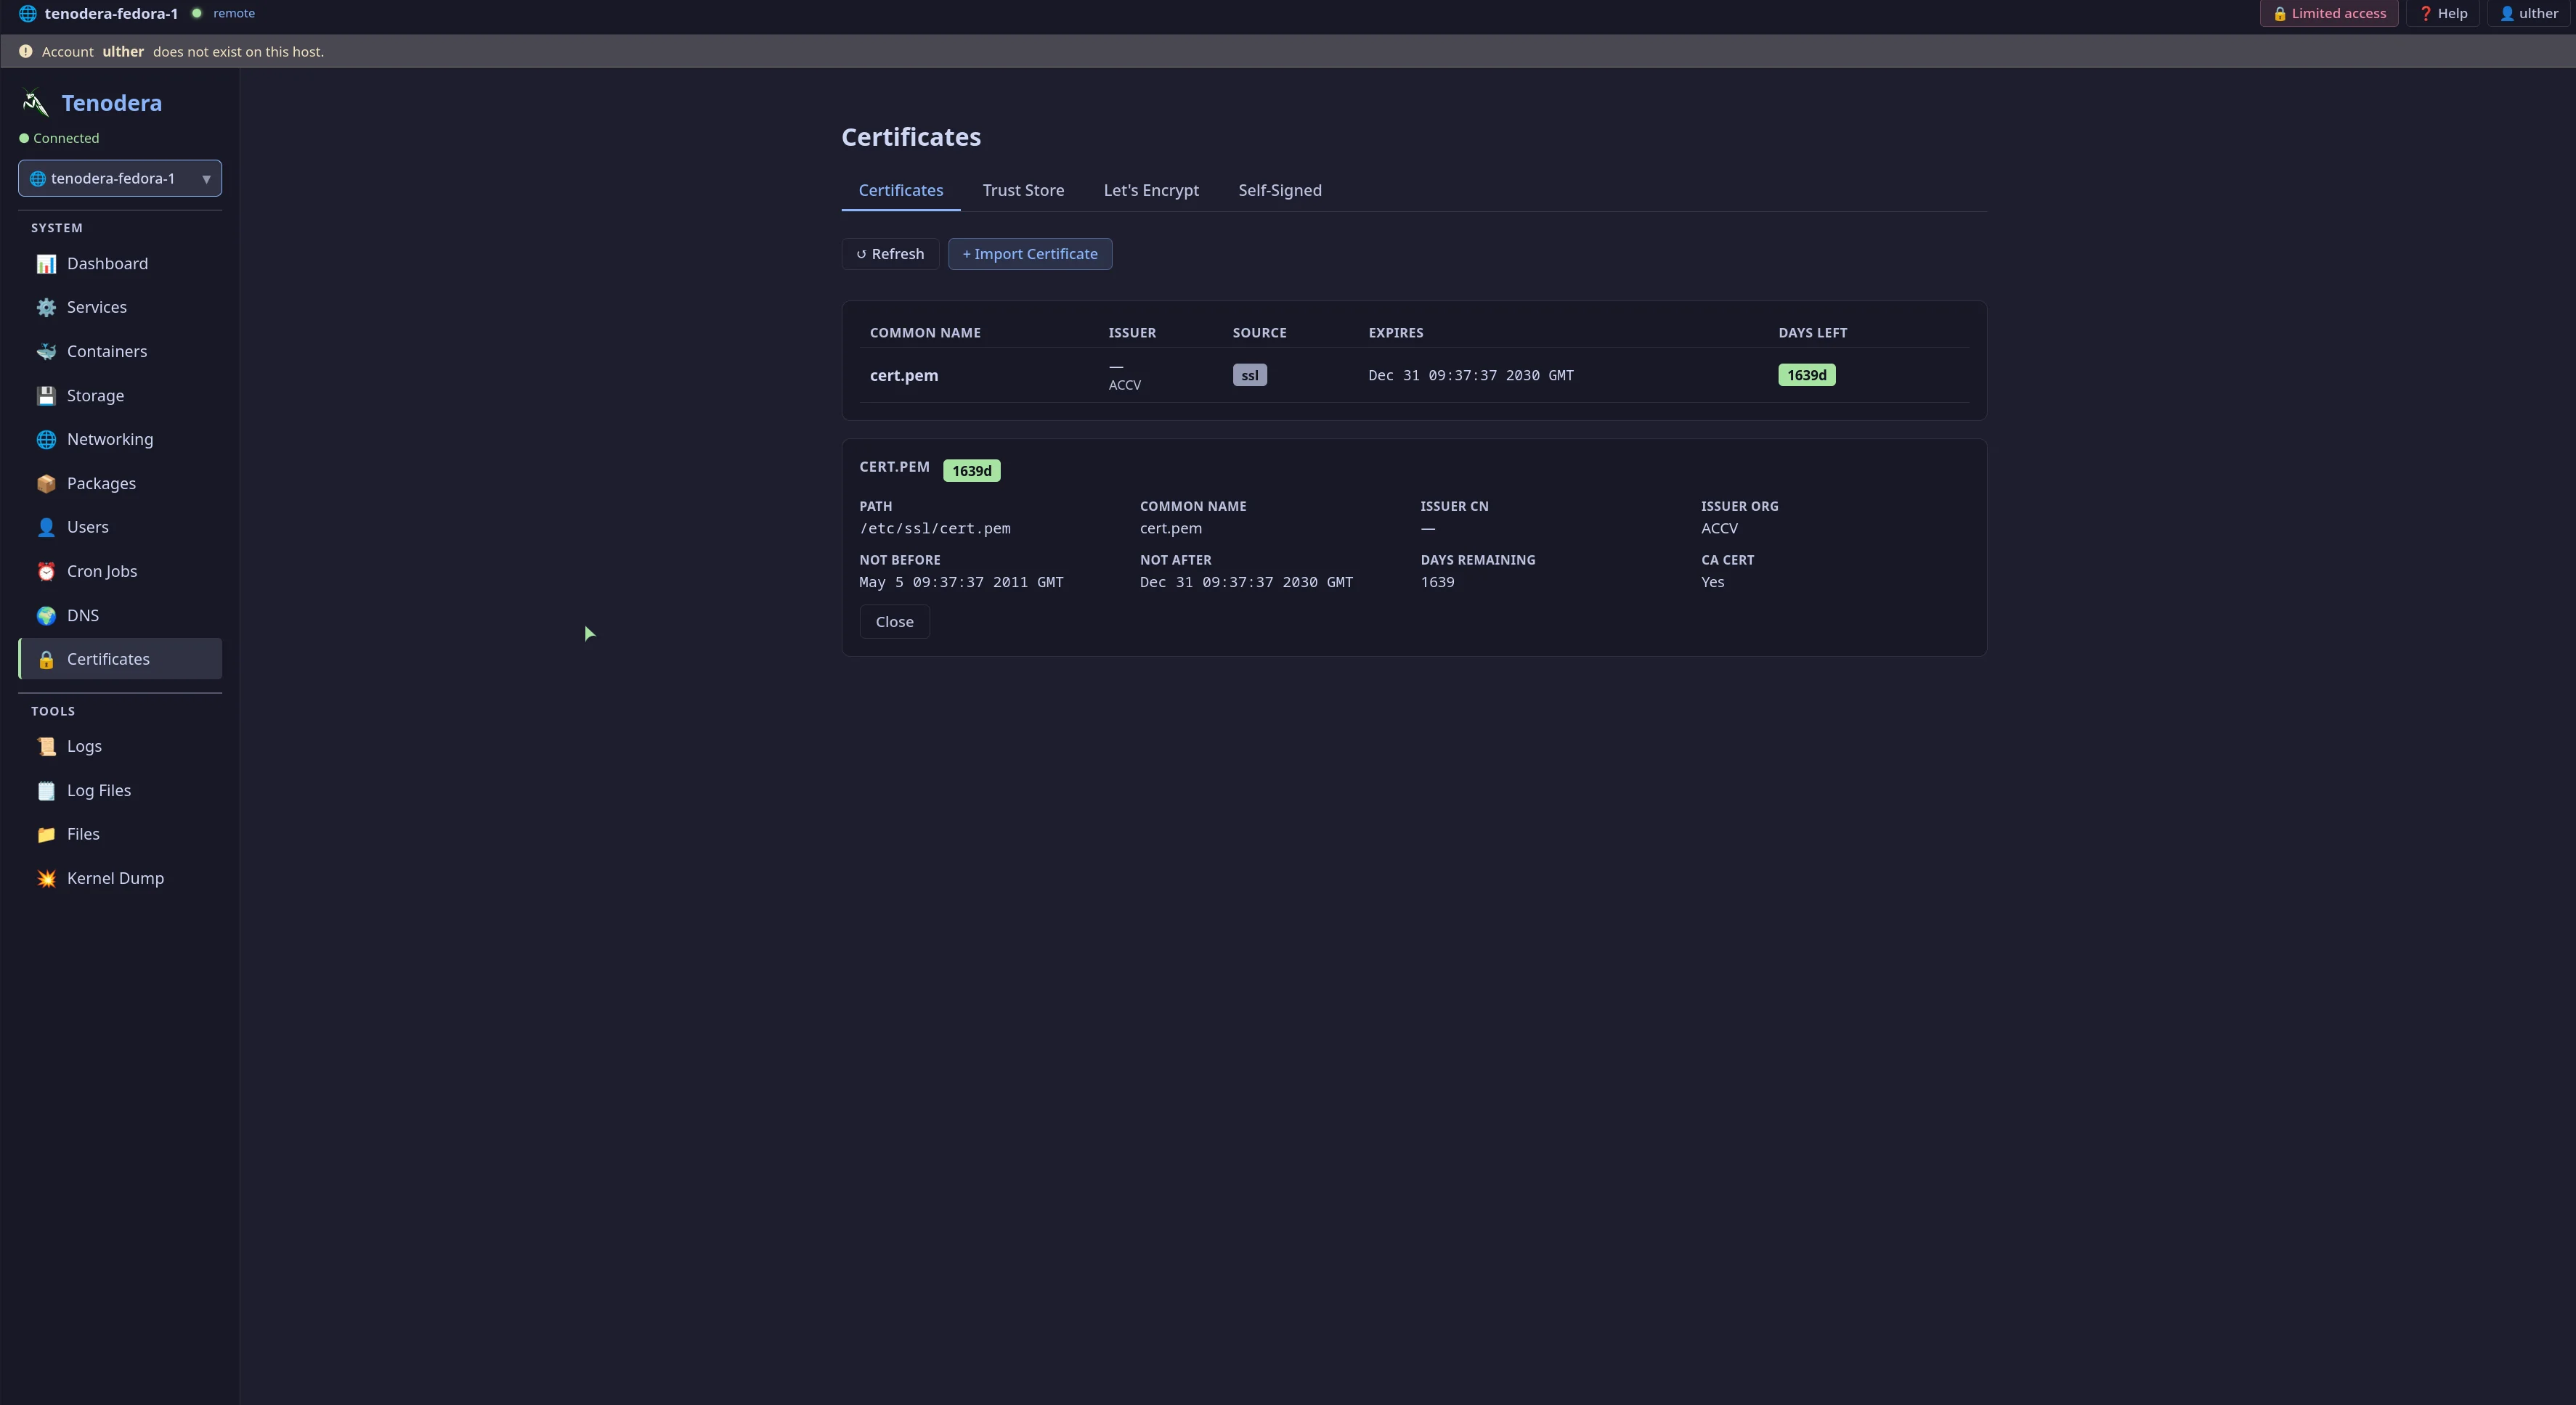Screen dimensions: 2576x1405
Task: Close the cert.pem details panel
Action: tap(894, 621)
